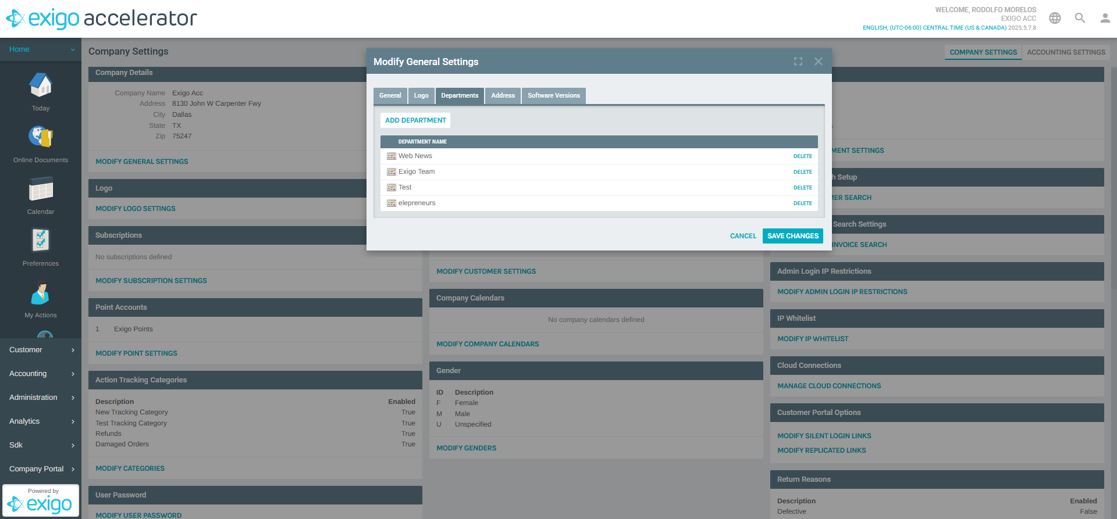Click the Exigo Team department row icon
The width and height of the screenshot is (1117, 519).
(392, 172)
